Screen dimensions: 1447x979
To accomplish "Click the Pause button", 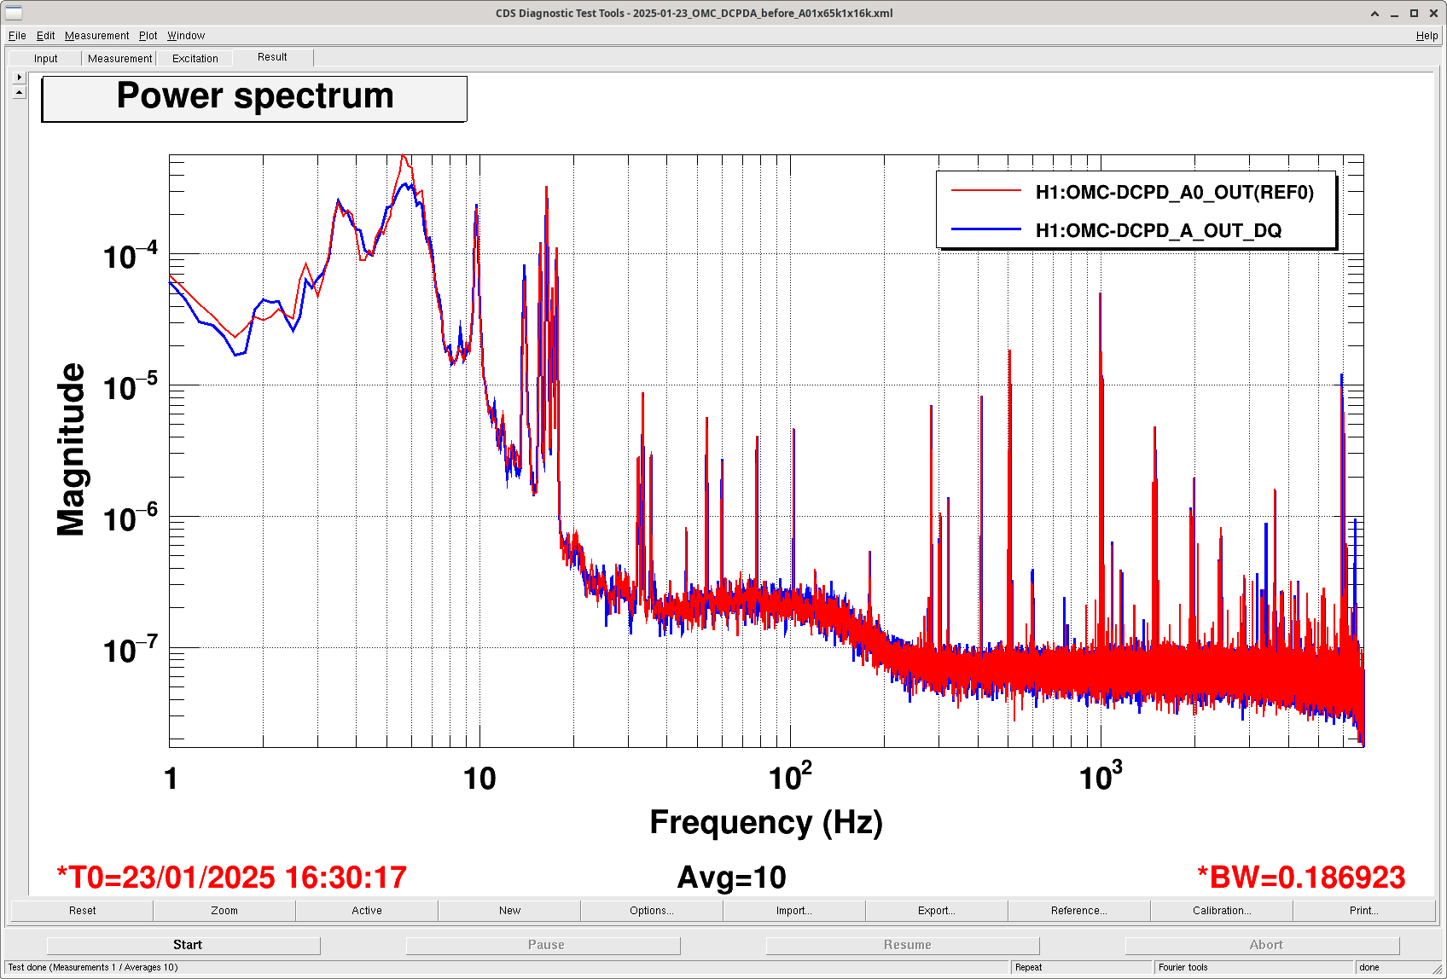I will 543,945.
